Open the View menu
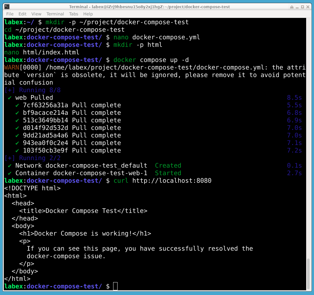The image size is (314, 295). [36, 14]
